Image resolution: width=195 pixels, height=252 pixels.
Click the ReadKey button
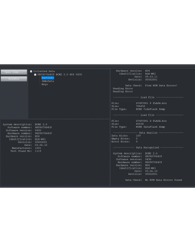(x=14, y=79)
